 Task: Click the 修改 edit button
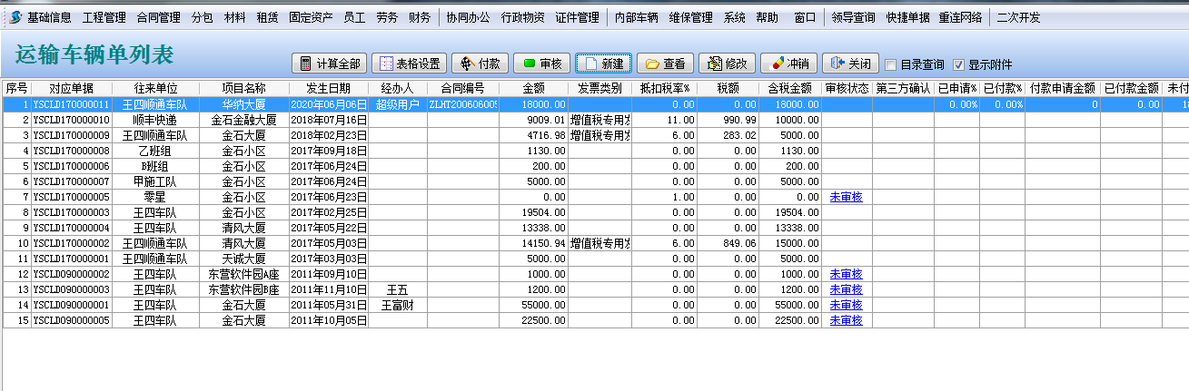(727, 64)
